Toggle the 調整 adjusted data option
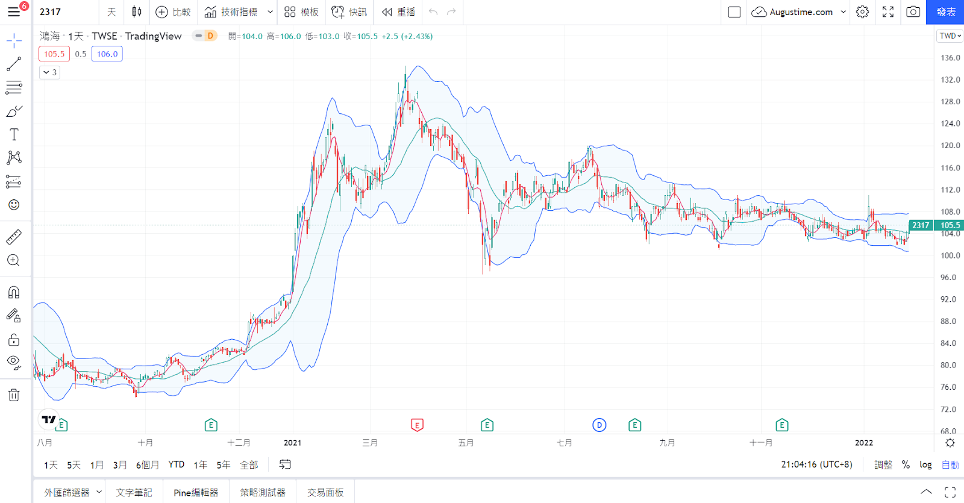964x503 pixels. pos(883,465)
